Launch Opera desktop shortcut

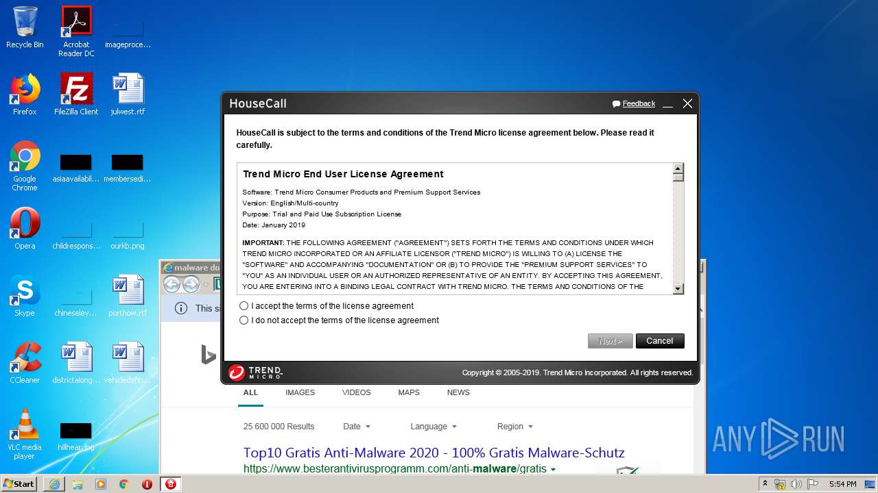[25, 229]
